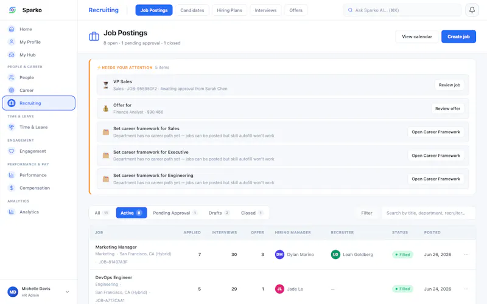
Task: Click the Job Postings briefcase header icon
Action: tap(94, 36)
